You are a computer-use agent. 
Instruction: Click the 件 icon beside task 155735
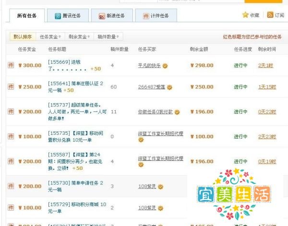coord(11,136)
